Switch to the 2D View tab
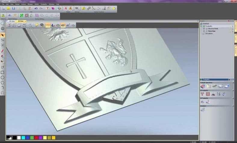This screenshot has width=237, height=143. [12, 21]
